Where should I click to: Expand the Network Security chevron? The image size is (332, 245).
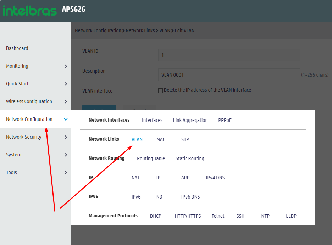66,137
